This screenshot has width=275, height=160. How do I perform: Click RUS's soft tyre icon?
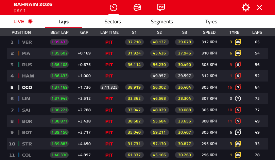coord(238,65)
